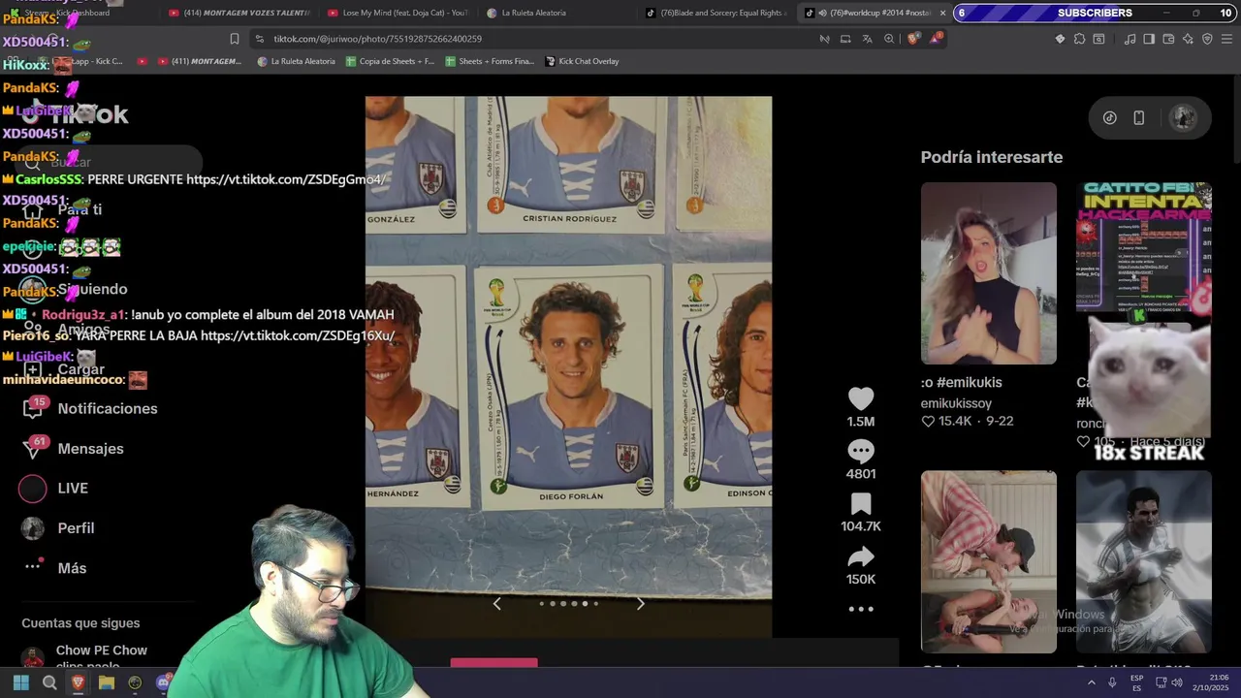Open the Brave wallet icon
The width and height of the screenshot is (1241, 698).
[x=1168, y=39]
